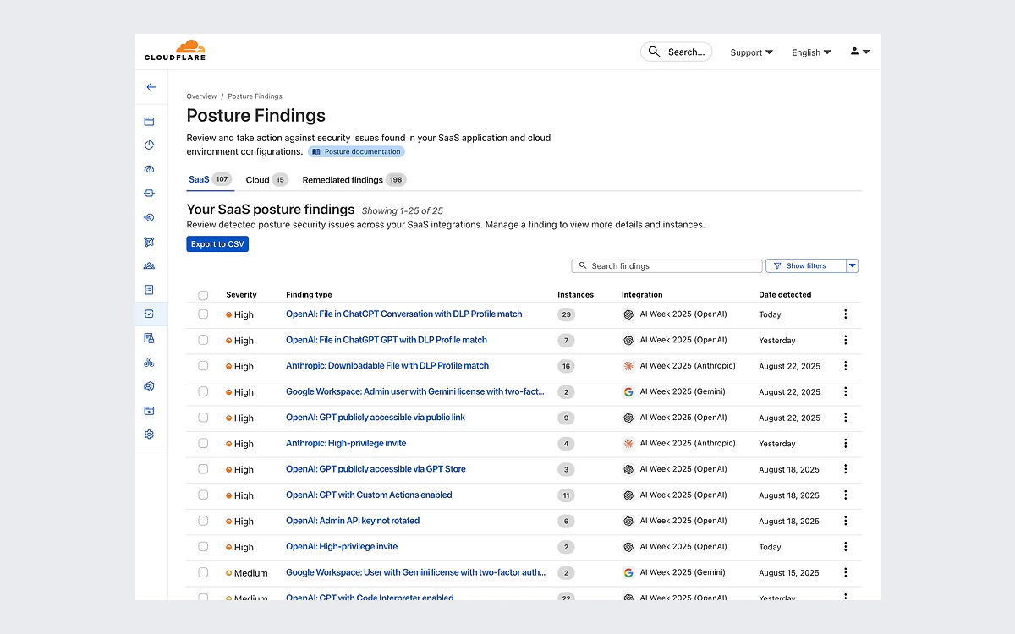
Task: Click the Cloudflare logo
Action: 175,50
